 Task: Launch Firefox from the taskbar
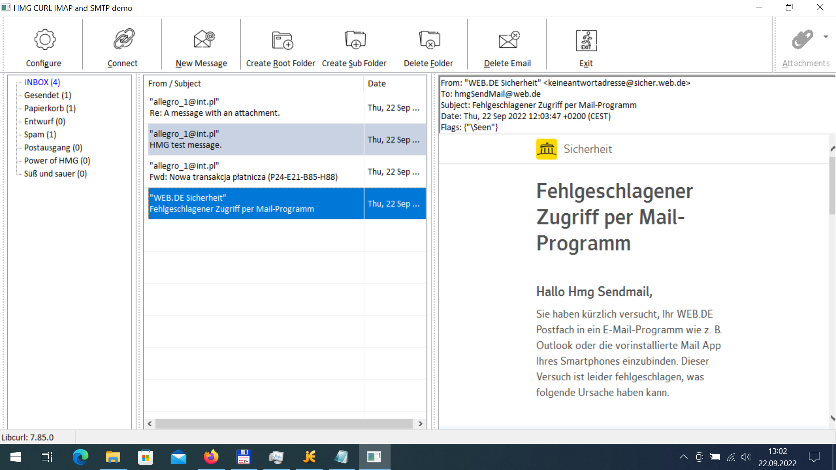pos(211,457)
